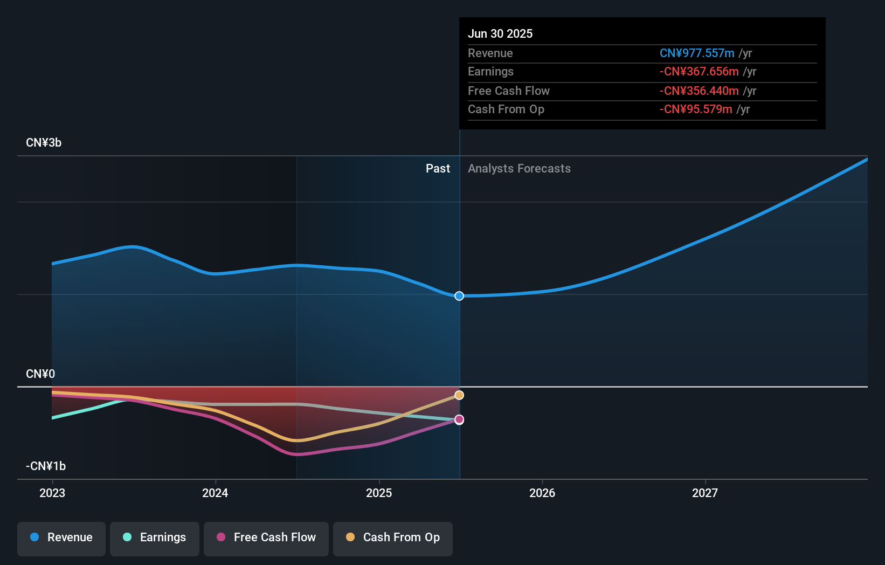The width and height of the screenshot is (885, 565).
Task: Click the Free Cash Flow legend button
Action: [266, 539]
